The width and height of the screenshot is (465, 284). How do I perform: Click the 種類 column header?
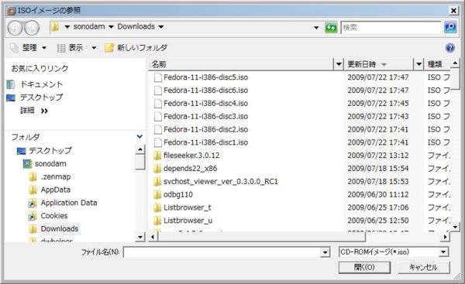[x=437, y=64]
